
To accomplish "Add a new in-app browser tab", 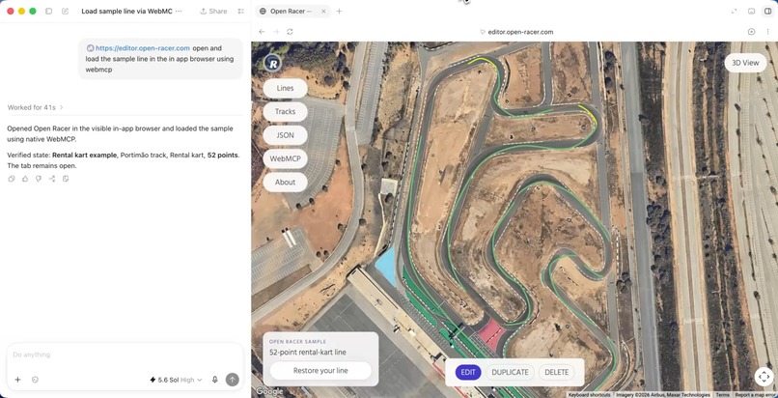I will (339, 11).
